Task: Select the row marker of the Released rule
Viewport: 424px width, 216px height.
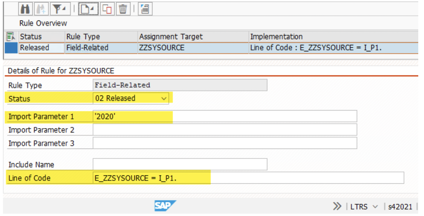Action: [x=11, y=48]
